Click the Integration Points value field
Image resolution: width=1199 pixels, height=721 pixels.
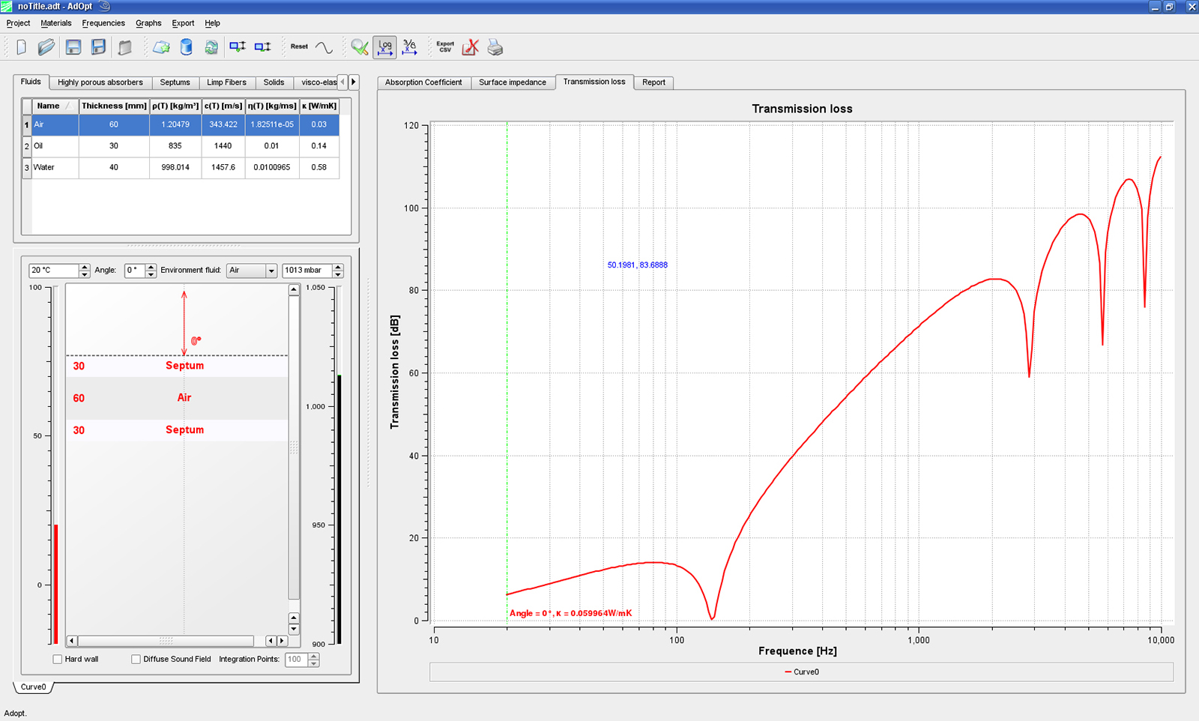(297, 660)
